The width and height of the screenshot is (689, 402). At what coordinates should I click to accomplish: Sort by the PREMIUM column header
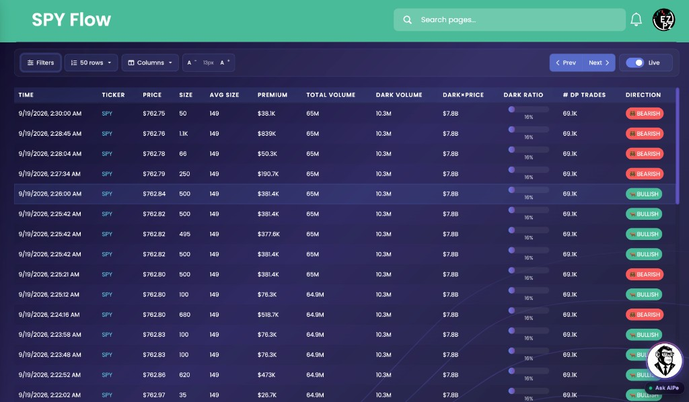(273, 95)
